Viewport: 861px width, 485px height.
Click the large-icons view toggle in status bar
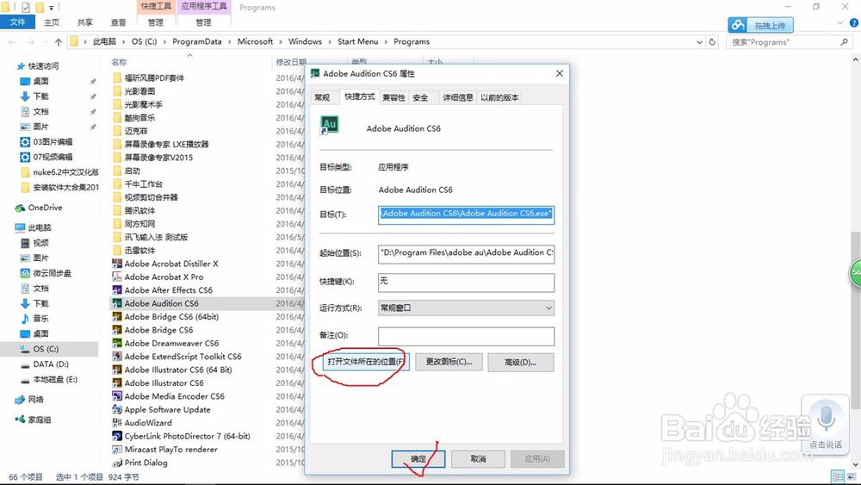tap(851, 476)
